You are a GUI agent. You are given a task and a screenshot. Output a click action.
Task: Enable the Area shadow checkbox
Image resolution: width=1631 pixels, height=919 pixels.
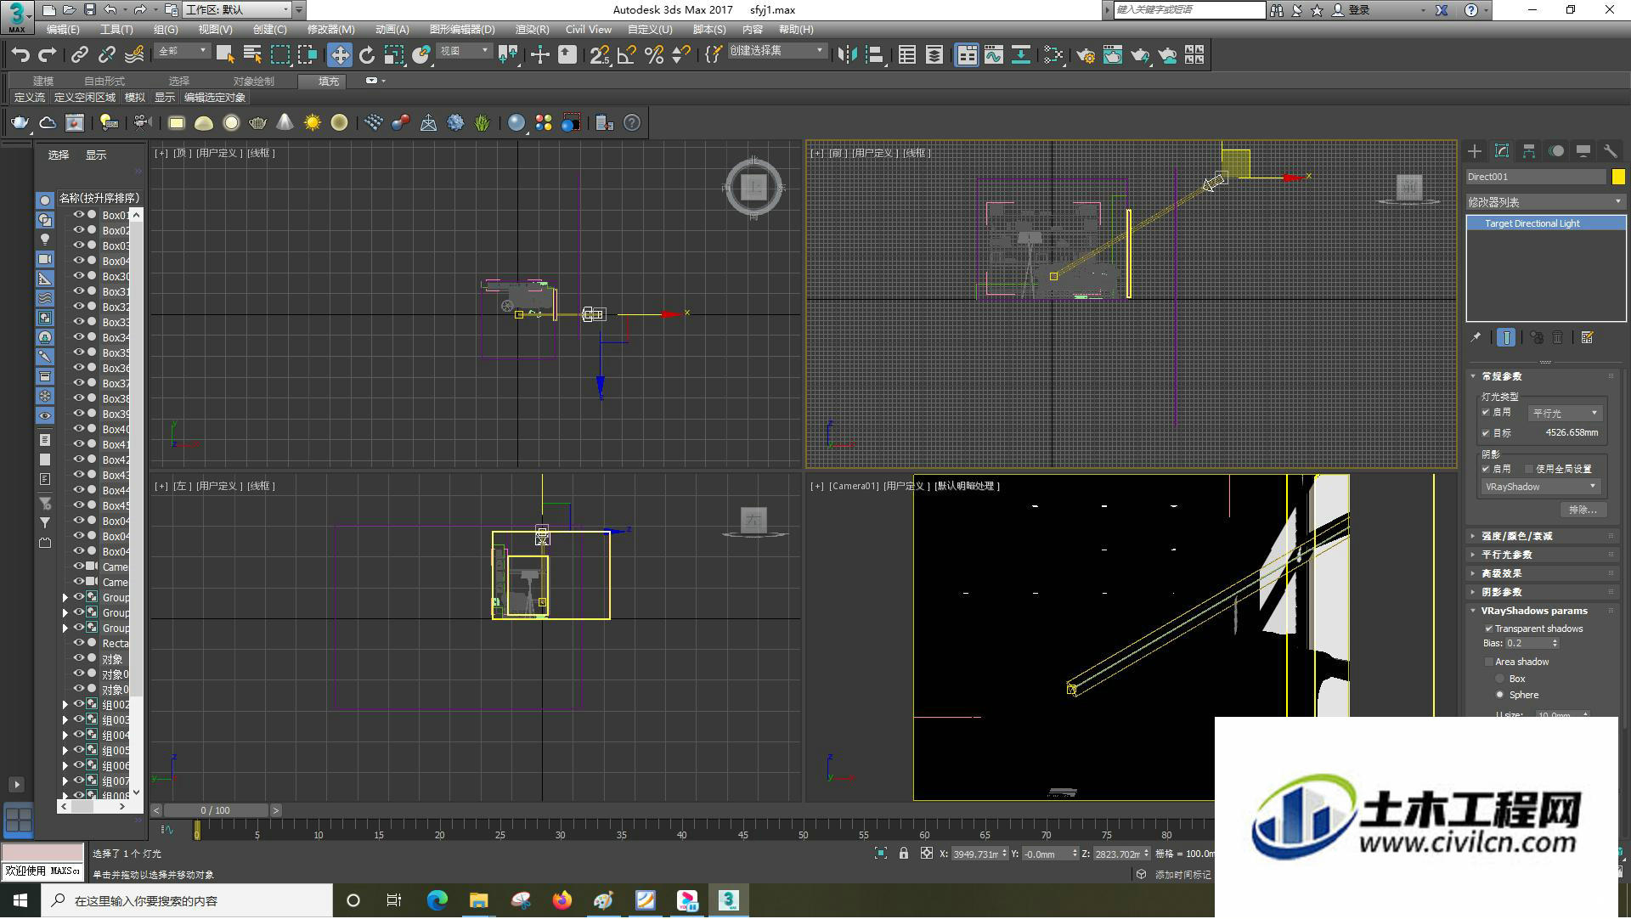coord(1488,662)
